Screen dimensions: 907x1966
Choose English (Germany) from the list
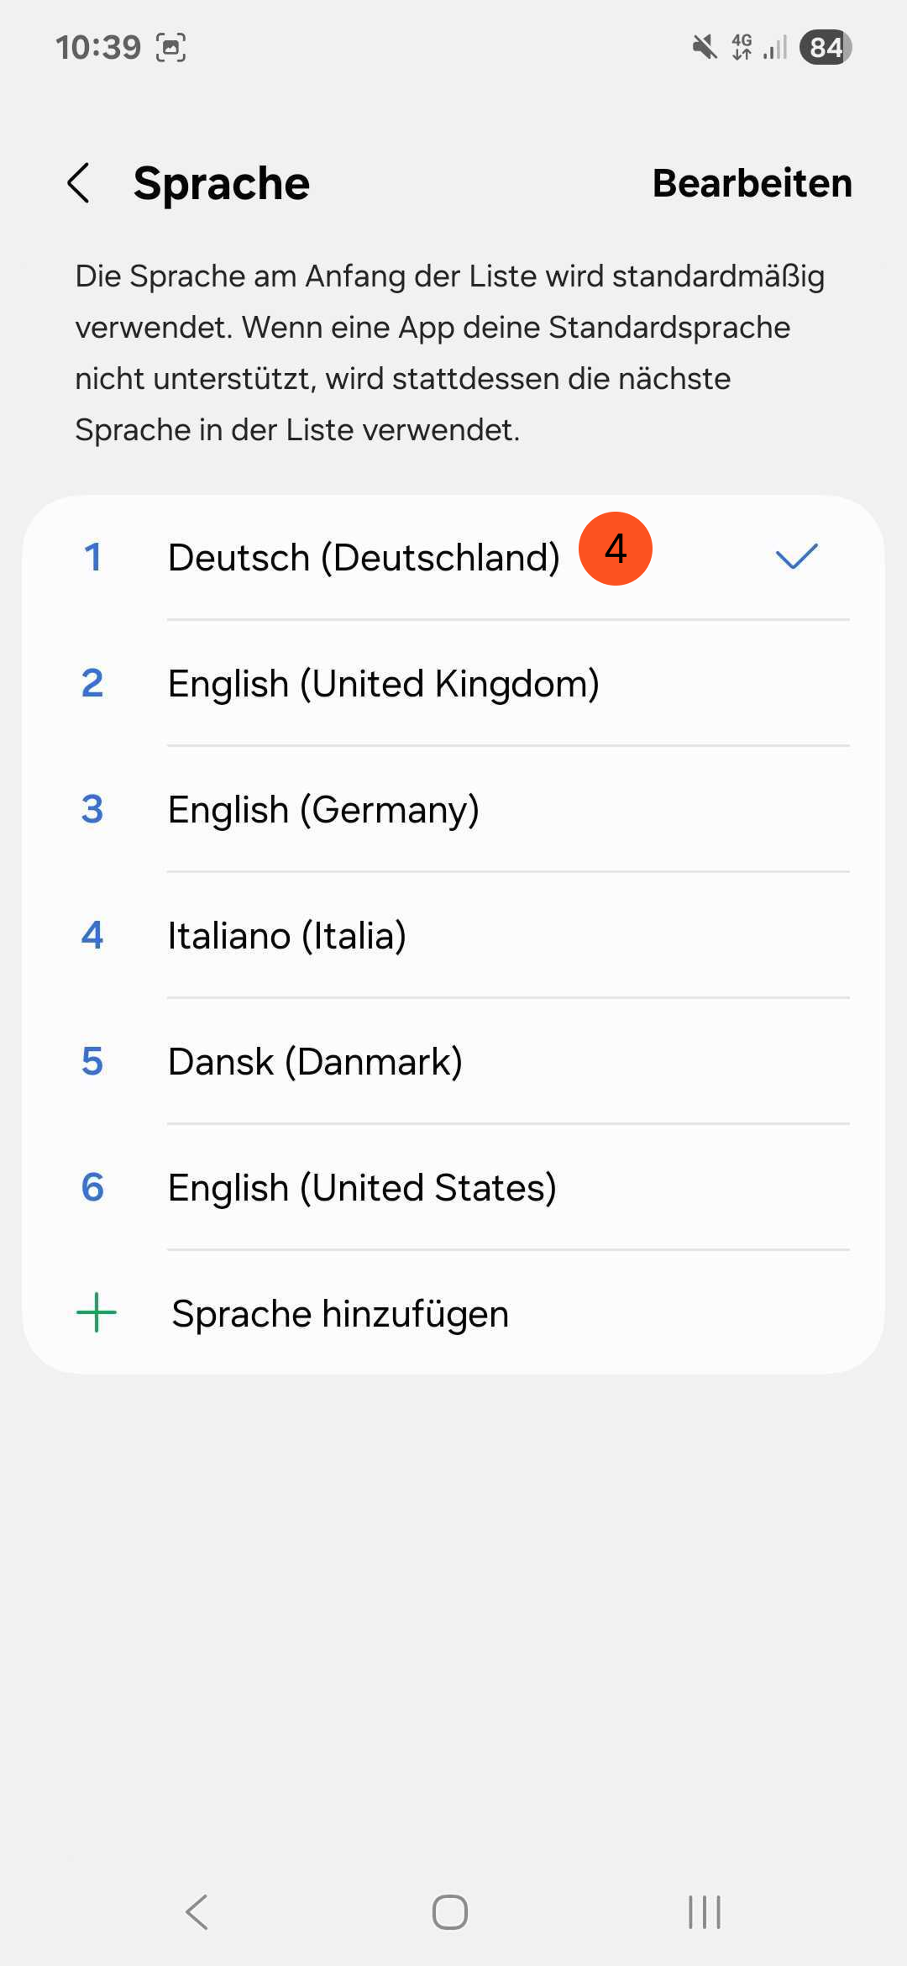[x=323, y=810]
